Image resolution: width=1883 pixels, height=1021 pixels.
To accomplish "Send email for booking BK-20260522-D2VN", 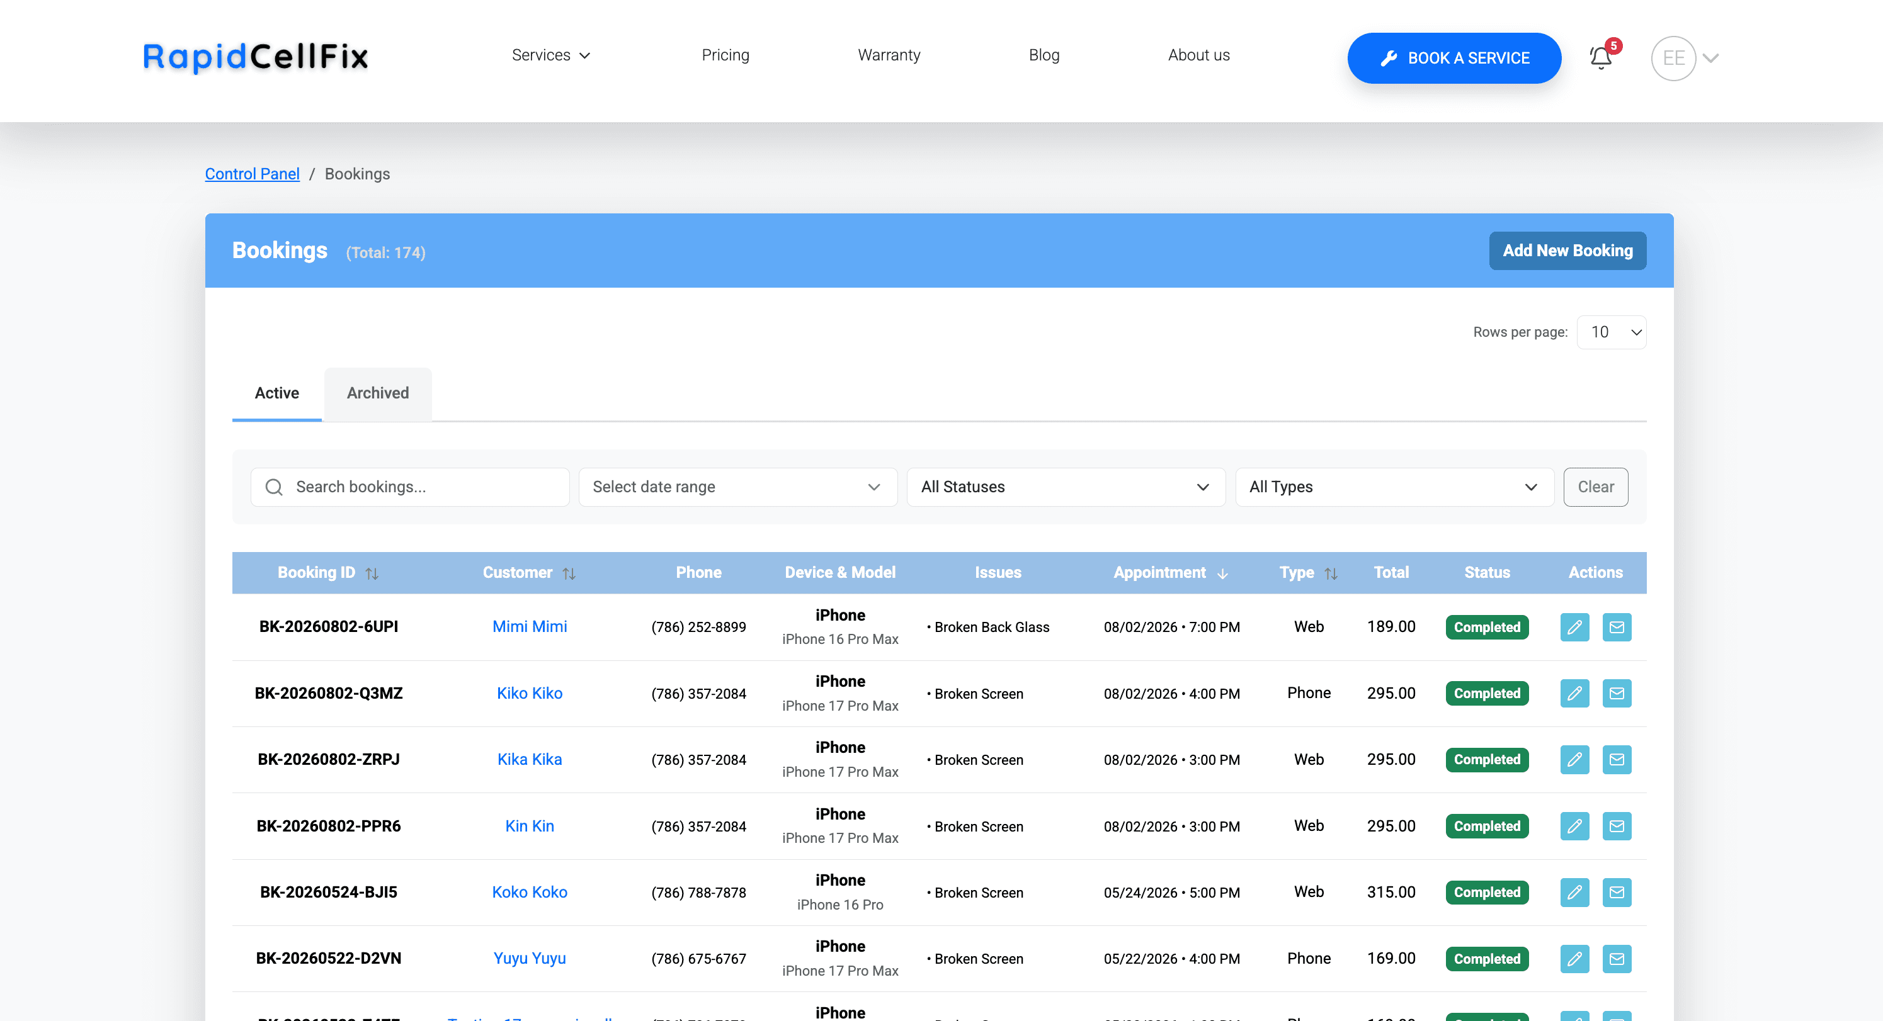I will tap(1617, 959).
